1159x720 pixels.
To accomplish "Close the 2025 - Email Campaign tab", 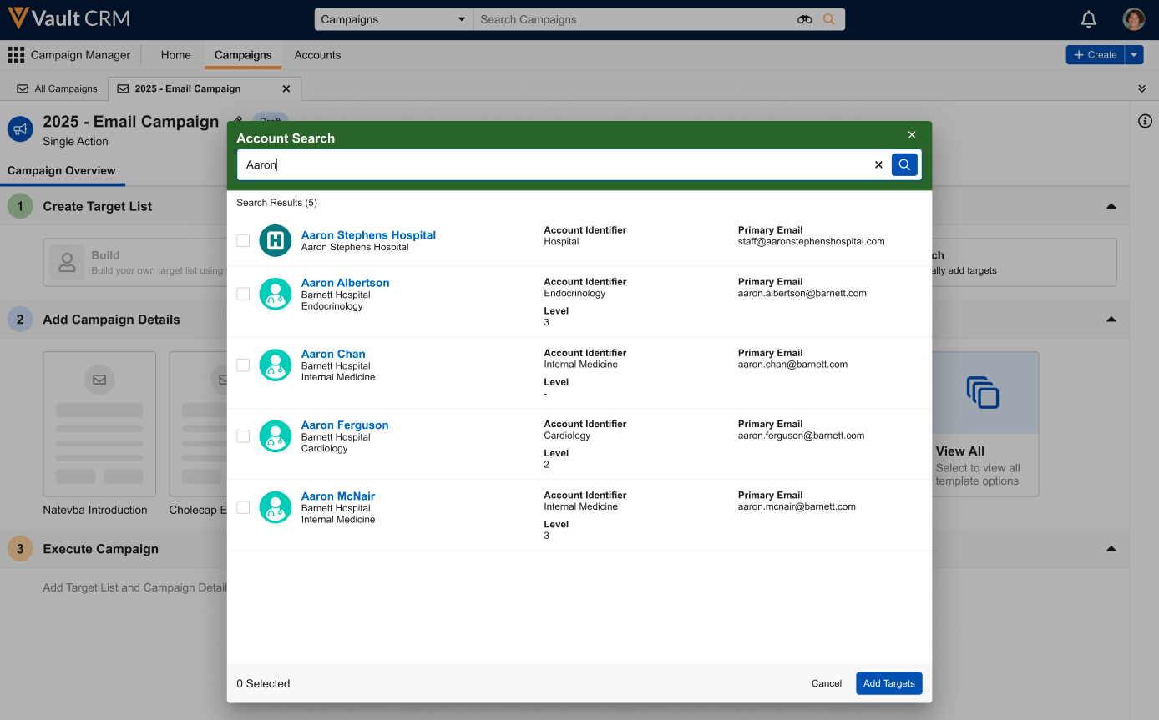I will click(x=286, y=88).
